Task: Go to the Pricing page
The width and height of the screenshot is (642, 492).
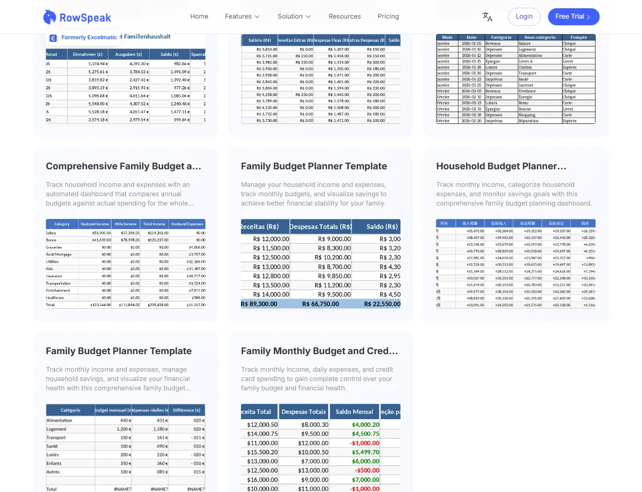Action: click(388, 17)
